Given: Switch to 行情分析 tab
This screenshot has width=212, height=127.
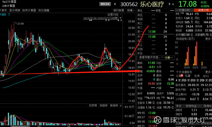Looking at the screenshot, I should 184,10.
